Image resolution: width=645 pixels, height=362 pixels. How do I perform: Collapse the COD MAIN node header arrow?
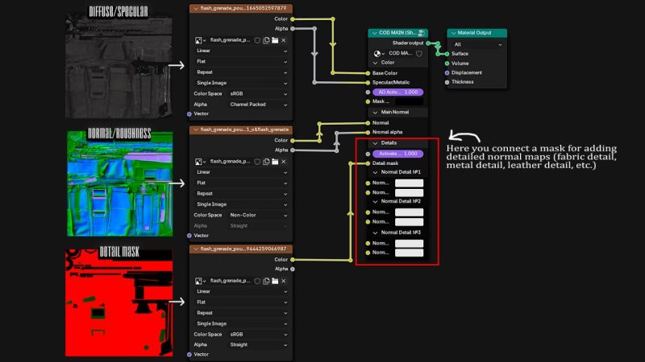point(373,33)
